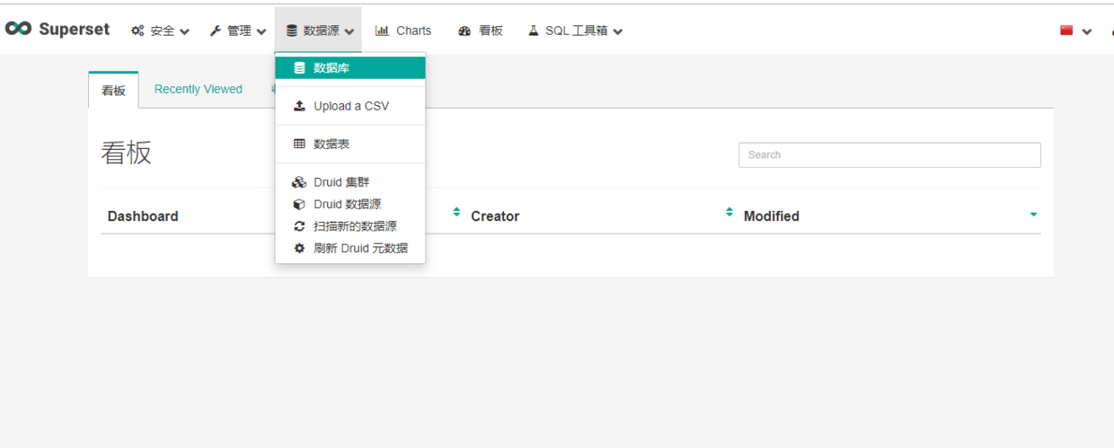The width and height of the screenshot is (1114, 448).
Task: Open the 看板 dashboards nav item
Action: pyautogui.click(x=481, y=31)
